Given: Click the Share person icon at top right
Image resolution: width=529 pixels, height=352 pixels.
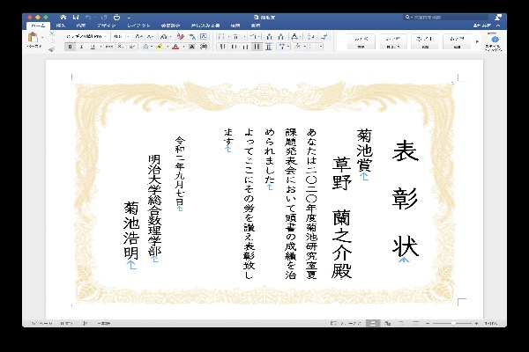Looking at the screenshot, I should coord(498,17).
